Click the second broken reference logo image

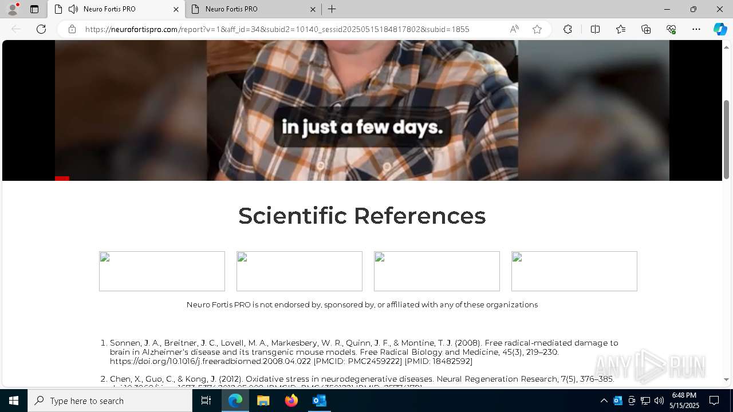pyautogui.click(x=299, y=271)
